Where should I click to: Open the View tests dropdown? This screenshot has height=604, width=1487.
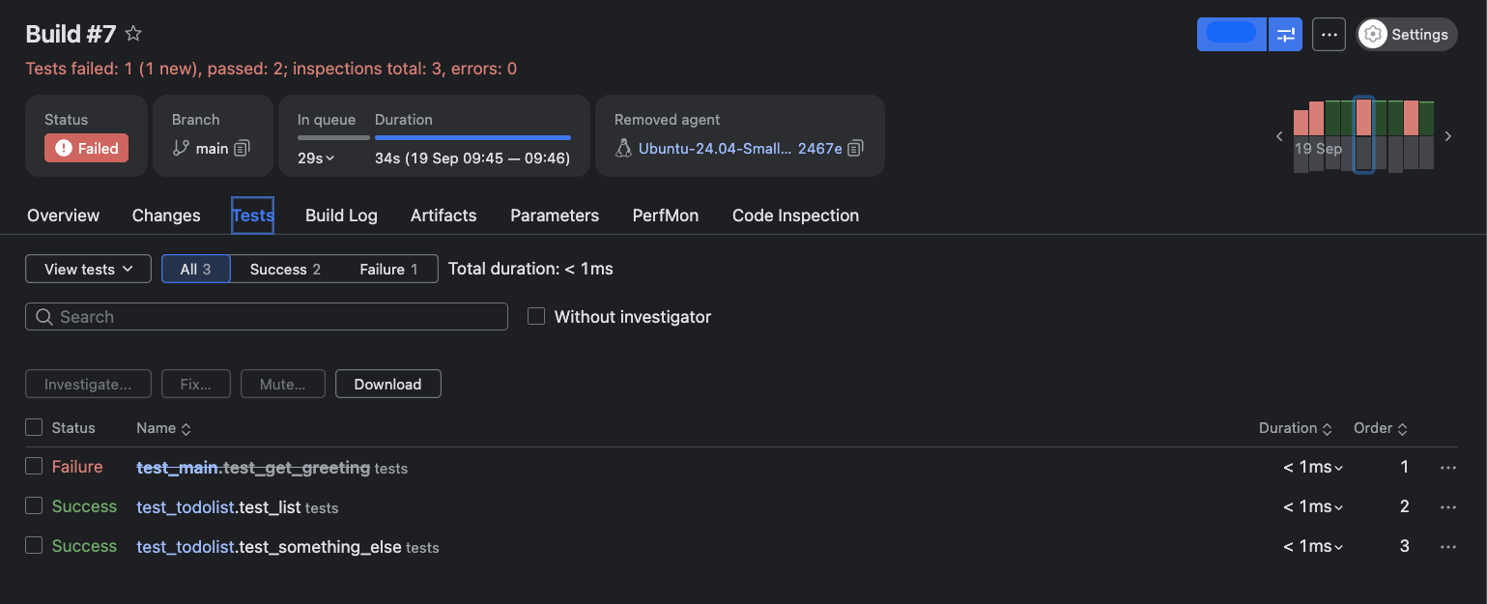click(x=88, y=269)
